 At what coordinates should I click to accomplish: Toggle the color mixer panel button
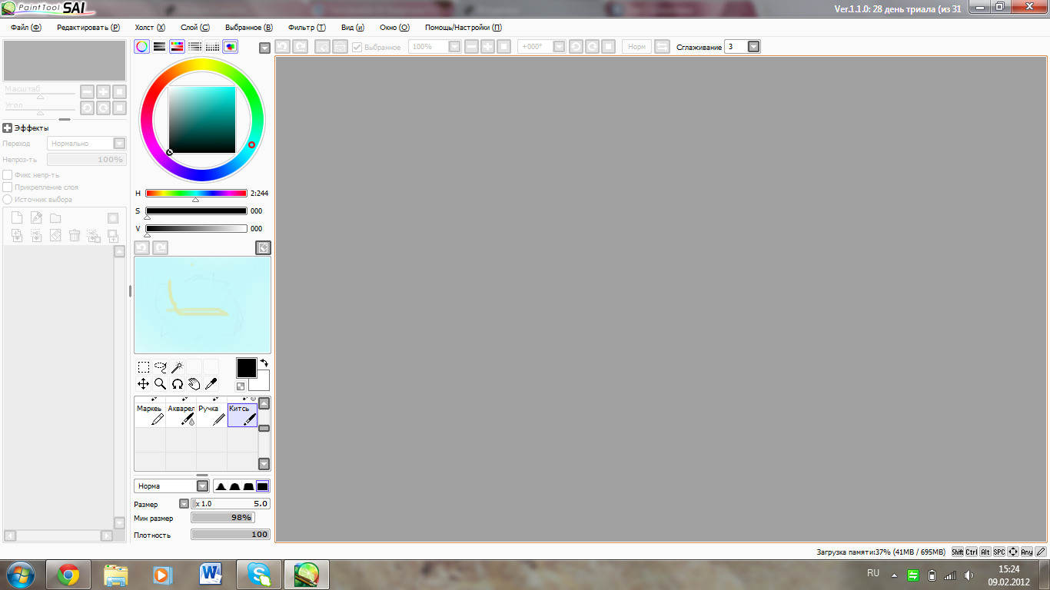tap(230, 47)
